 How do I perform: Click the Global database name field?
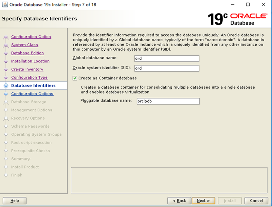coord(167,58)
